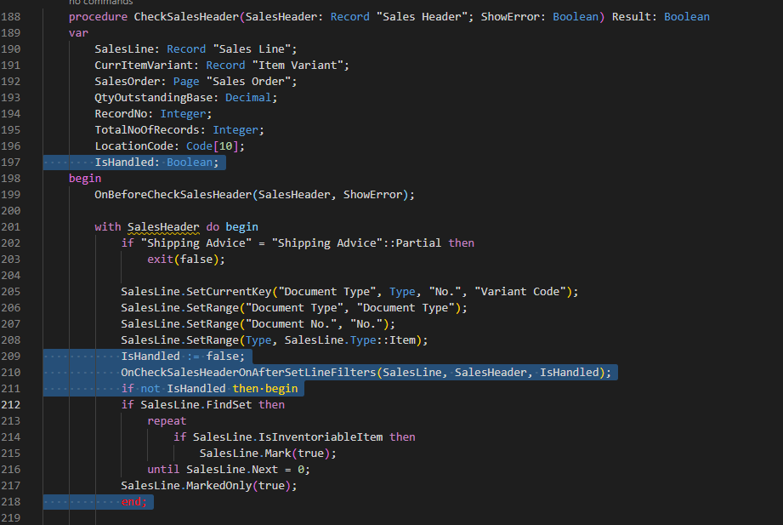Viewport: 783px width, 525px height.
Task: Click the "begin" keyword on line 198
Action: pos(84,178)
